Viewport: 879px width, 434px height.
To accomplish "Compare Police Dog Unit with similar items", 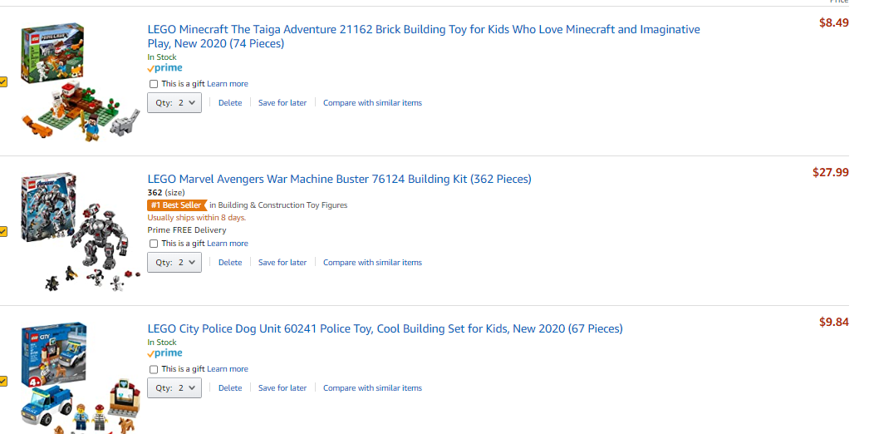I will tap(372, 388).
